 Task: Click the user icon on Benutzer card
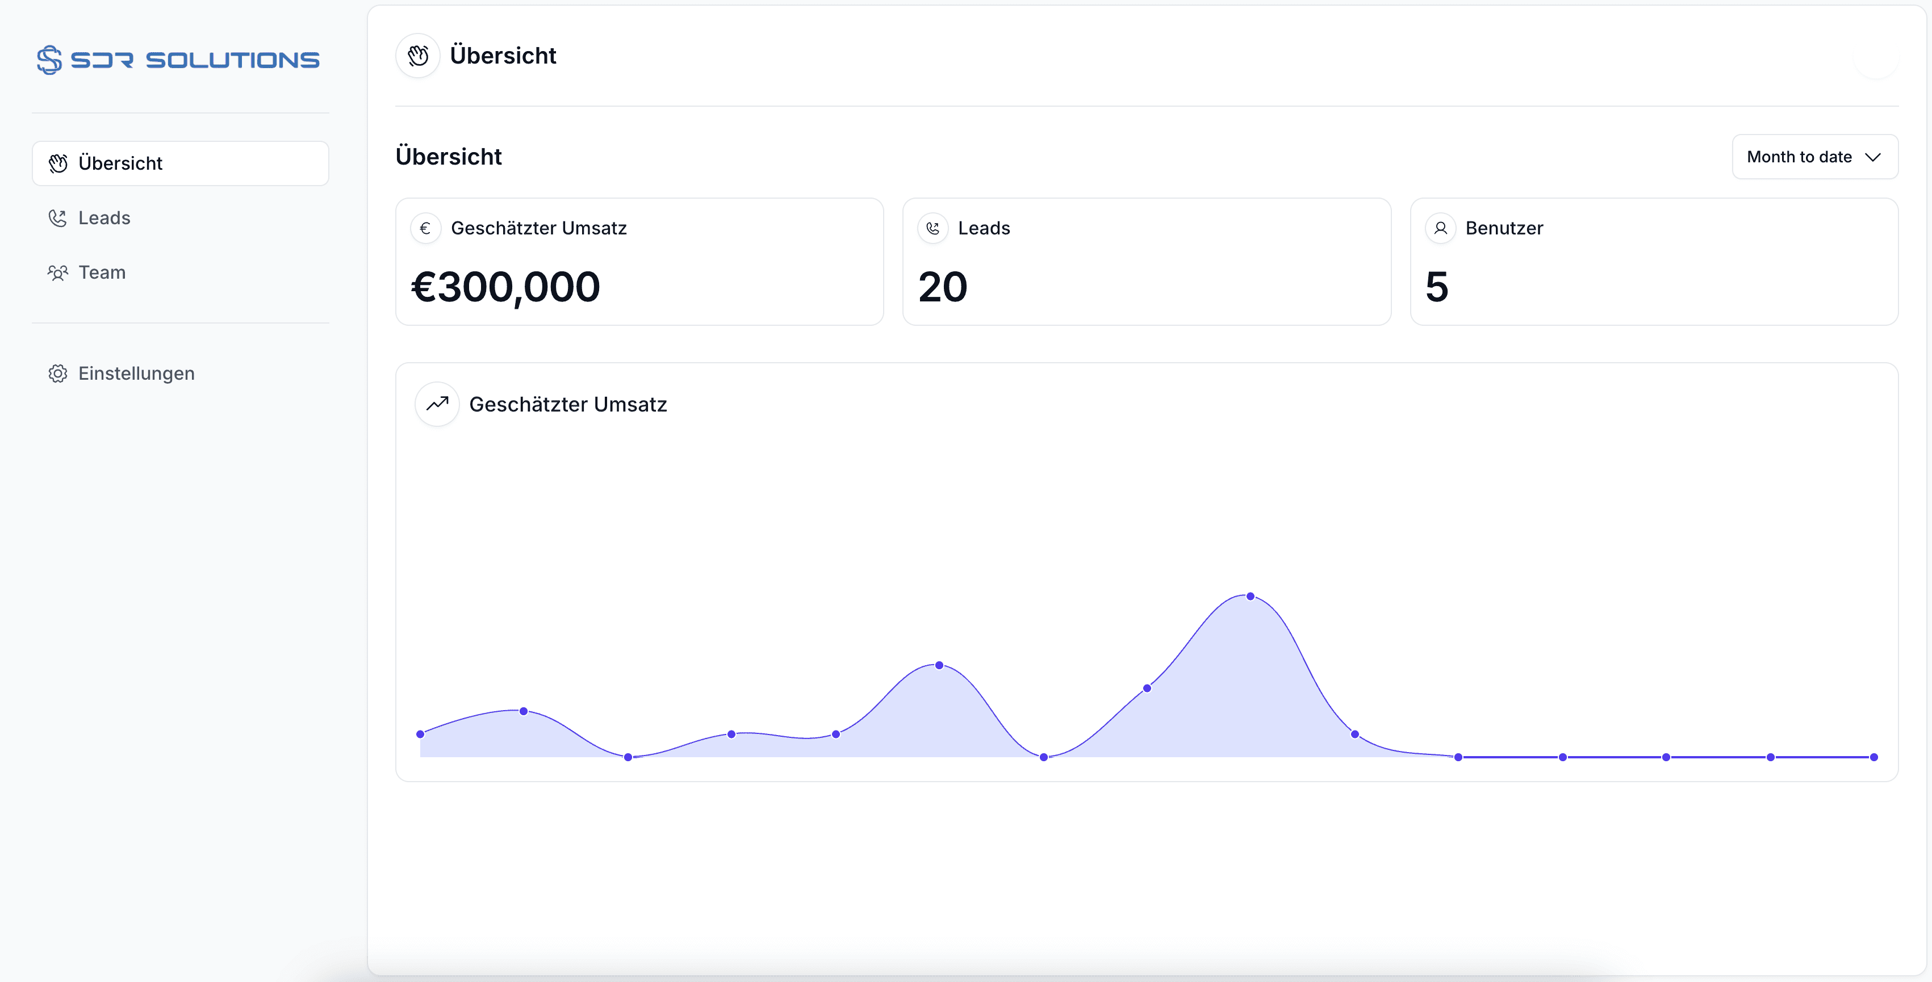coord(1440,228)
